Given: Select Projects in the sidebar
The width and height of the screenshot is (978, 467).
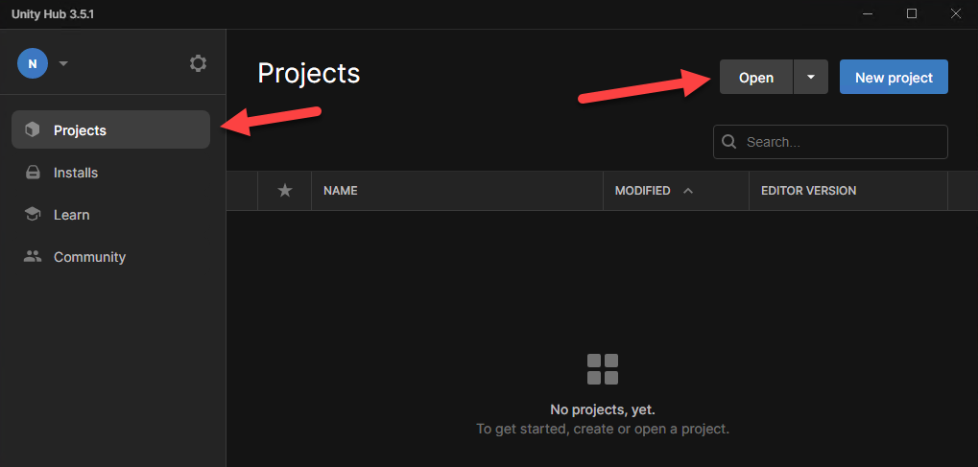Looking at the screenshot, I should click(111, 129).
